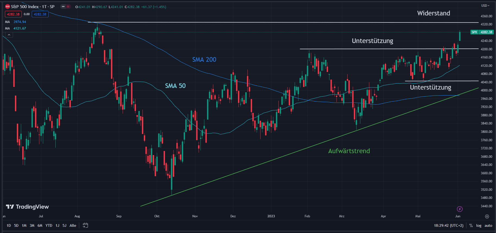Click the S&P 500 red symbol logo

tap(8, 6)
